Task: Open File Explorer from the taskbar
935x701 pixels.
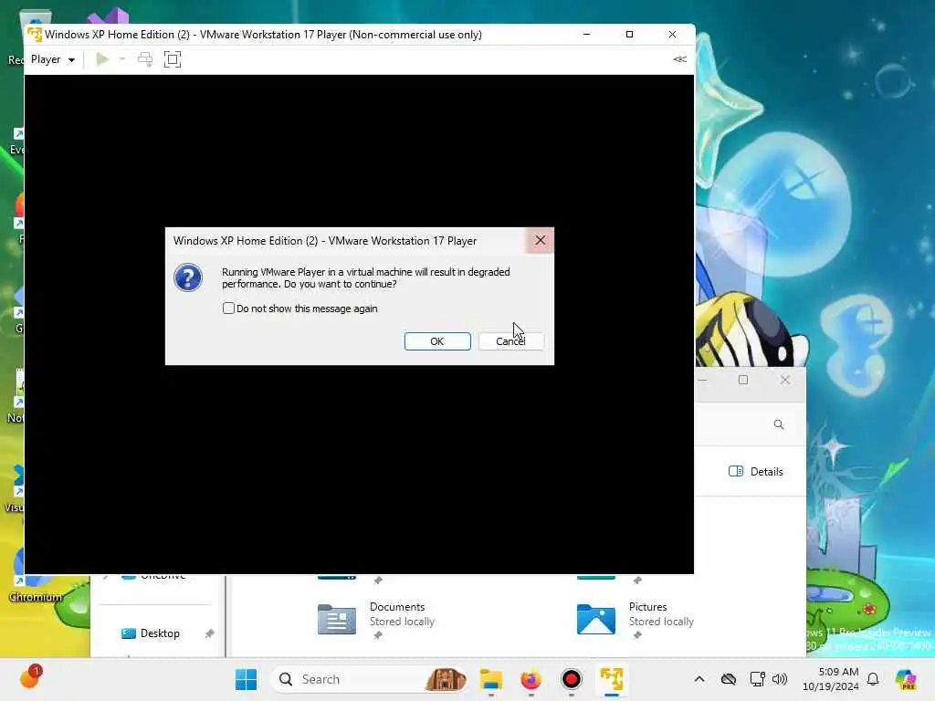Action: 490,679
